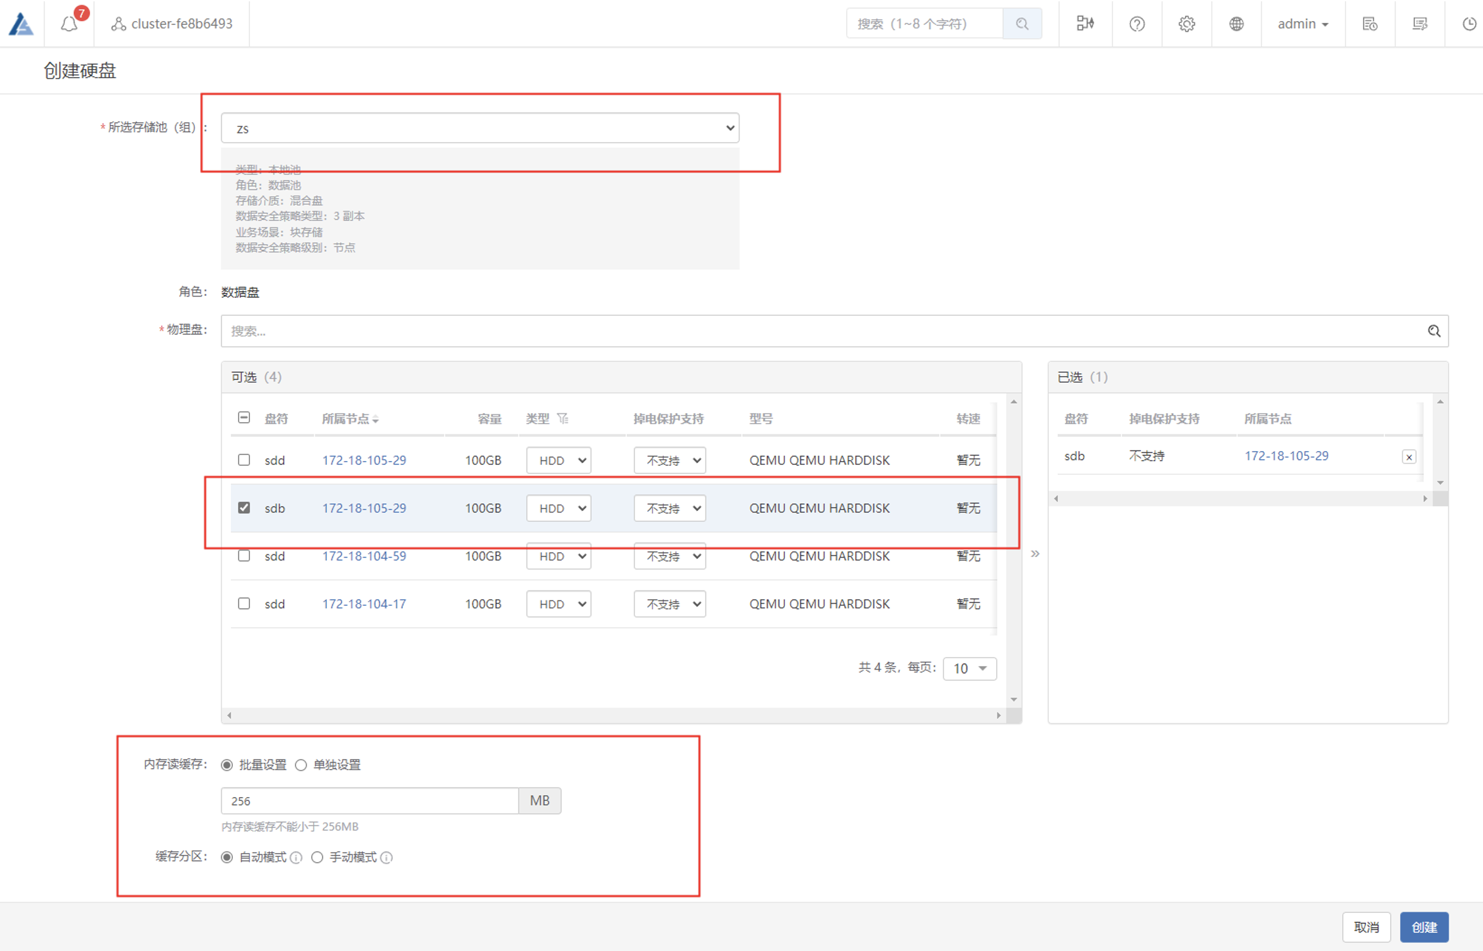The image size is (1483, 951).
Task: Open the help question mark icon
Action: 1136,24
